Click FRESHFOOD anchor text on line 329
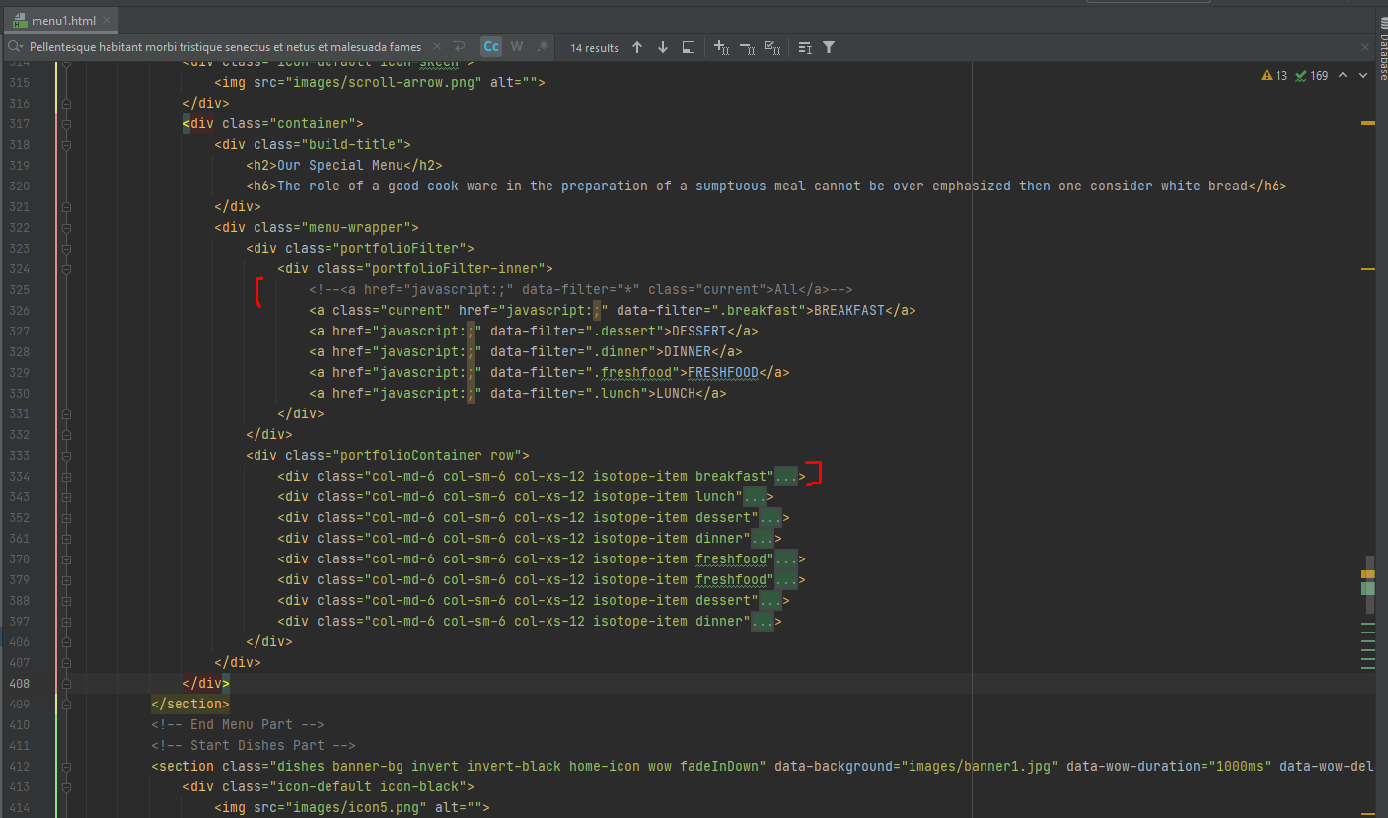Image resolution: width=1388 pixels, height=818 pixels. pyautogui.click(x=723, y=373)
